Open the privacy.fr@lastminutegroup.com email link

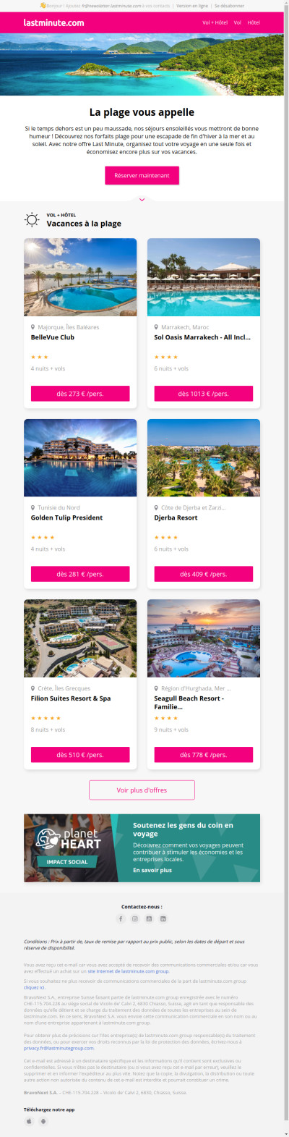[59, 1047]
